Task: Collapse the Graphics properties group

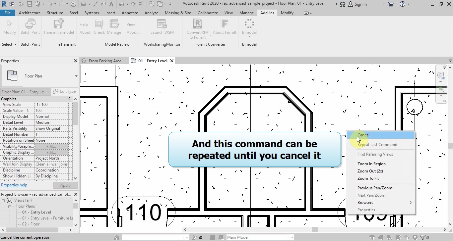Action: [70, 99]
